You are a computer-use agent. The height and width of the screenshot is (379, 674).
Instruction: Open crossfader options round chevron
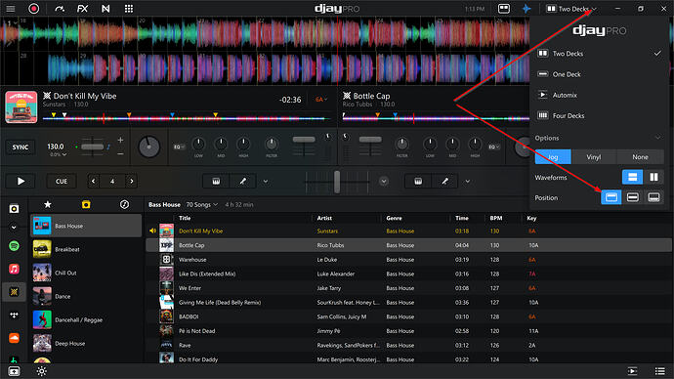point(384,182)
